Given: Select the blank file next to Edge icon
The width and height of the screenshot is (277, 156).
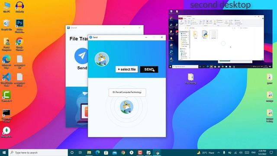Looking at the screenshot, I should tap(19, 62).
